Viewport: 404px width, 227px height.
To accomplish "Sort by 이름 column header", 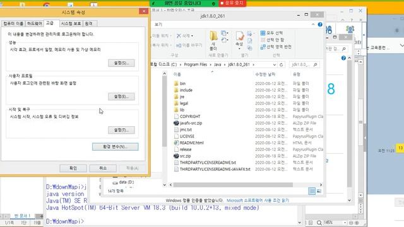I will coord(177,74).
